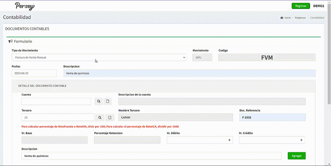
Task: Click the Cuenta input field
Action: pos(56,102)
